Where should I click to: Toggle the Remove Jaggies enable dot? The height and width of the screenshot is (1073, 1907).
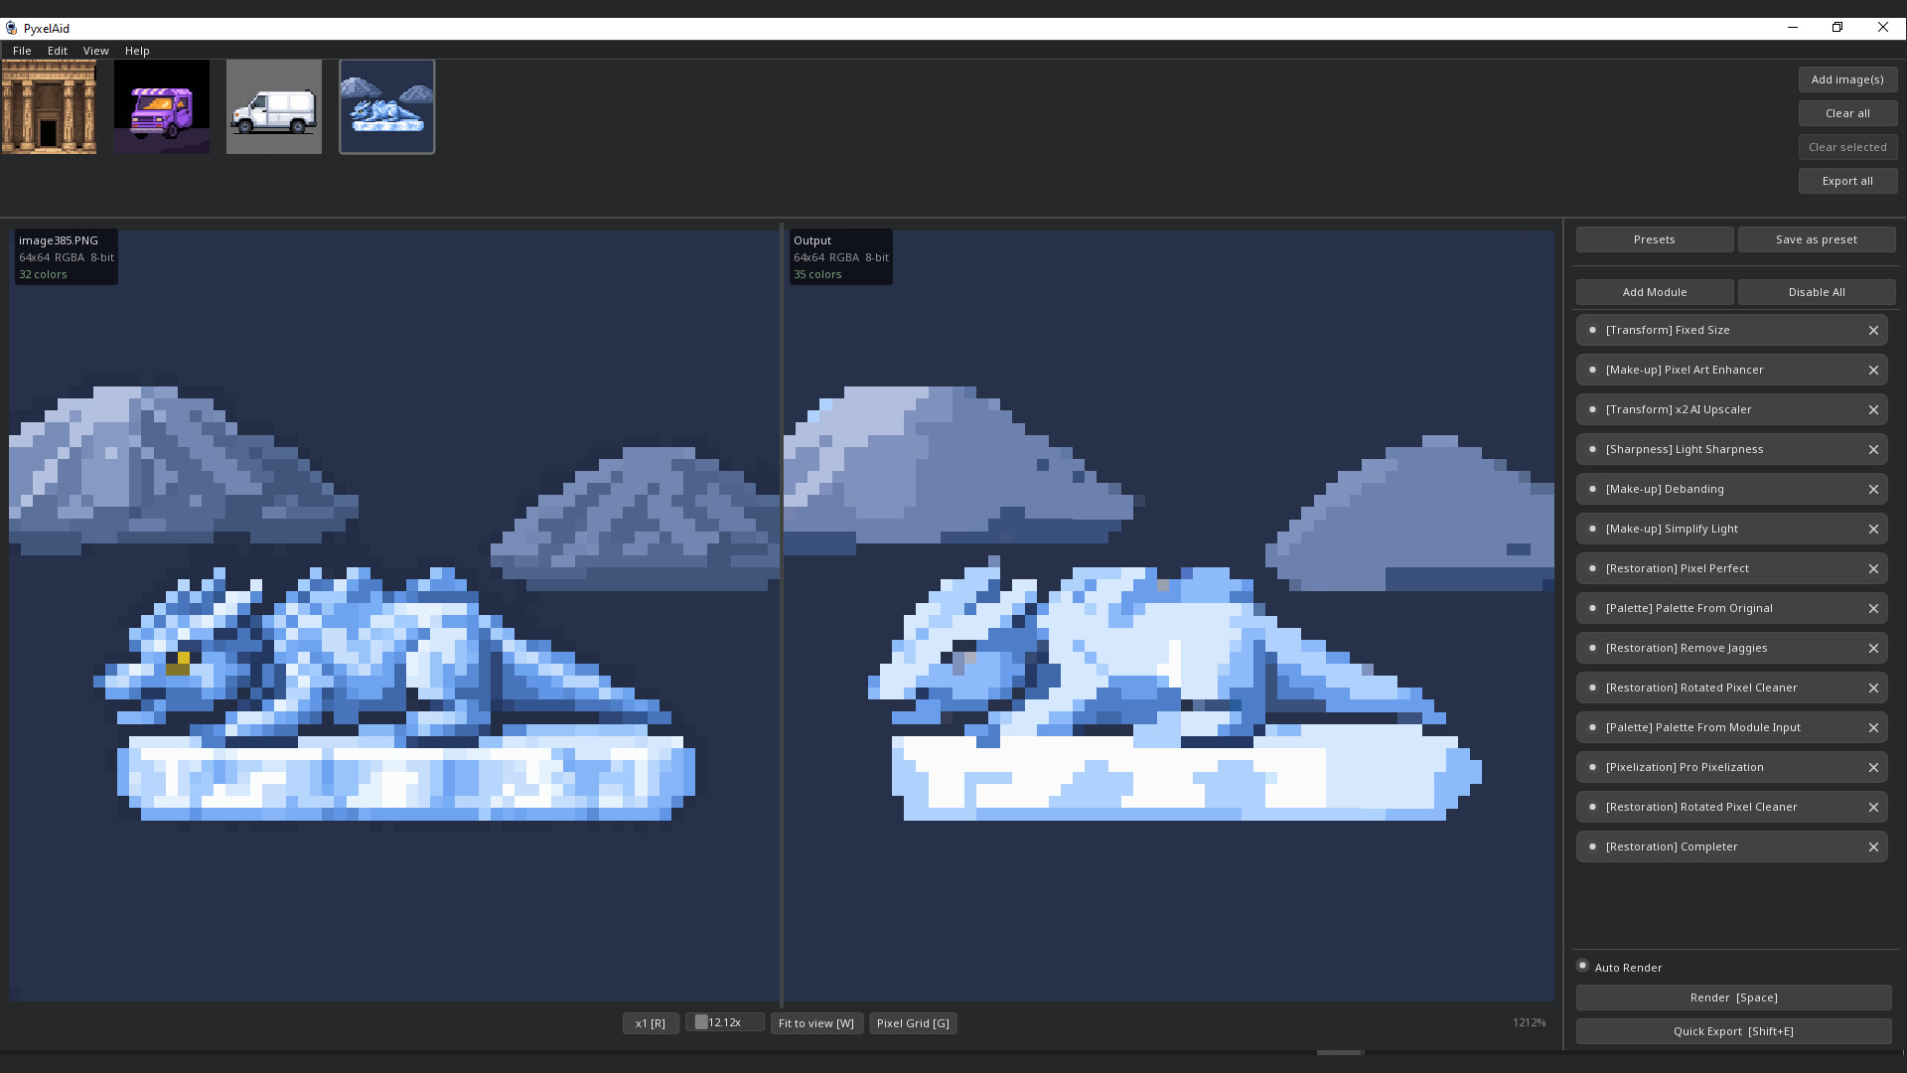pos(1592,648)
